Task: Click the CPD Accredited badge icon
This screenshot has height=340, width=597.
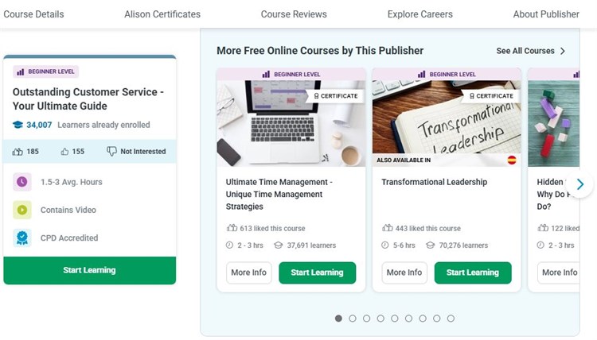Action: coord(22,238)
